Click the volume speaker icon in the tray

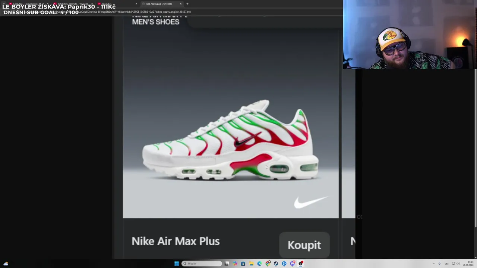458,264
